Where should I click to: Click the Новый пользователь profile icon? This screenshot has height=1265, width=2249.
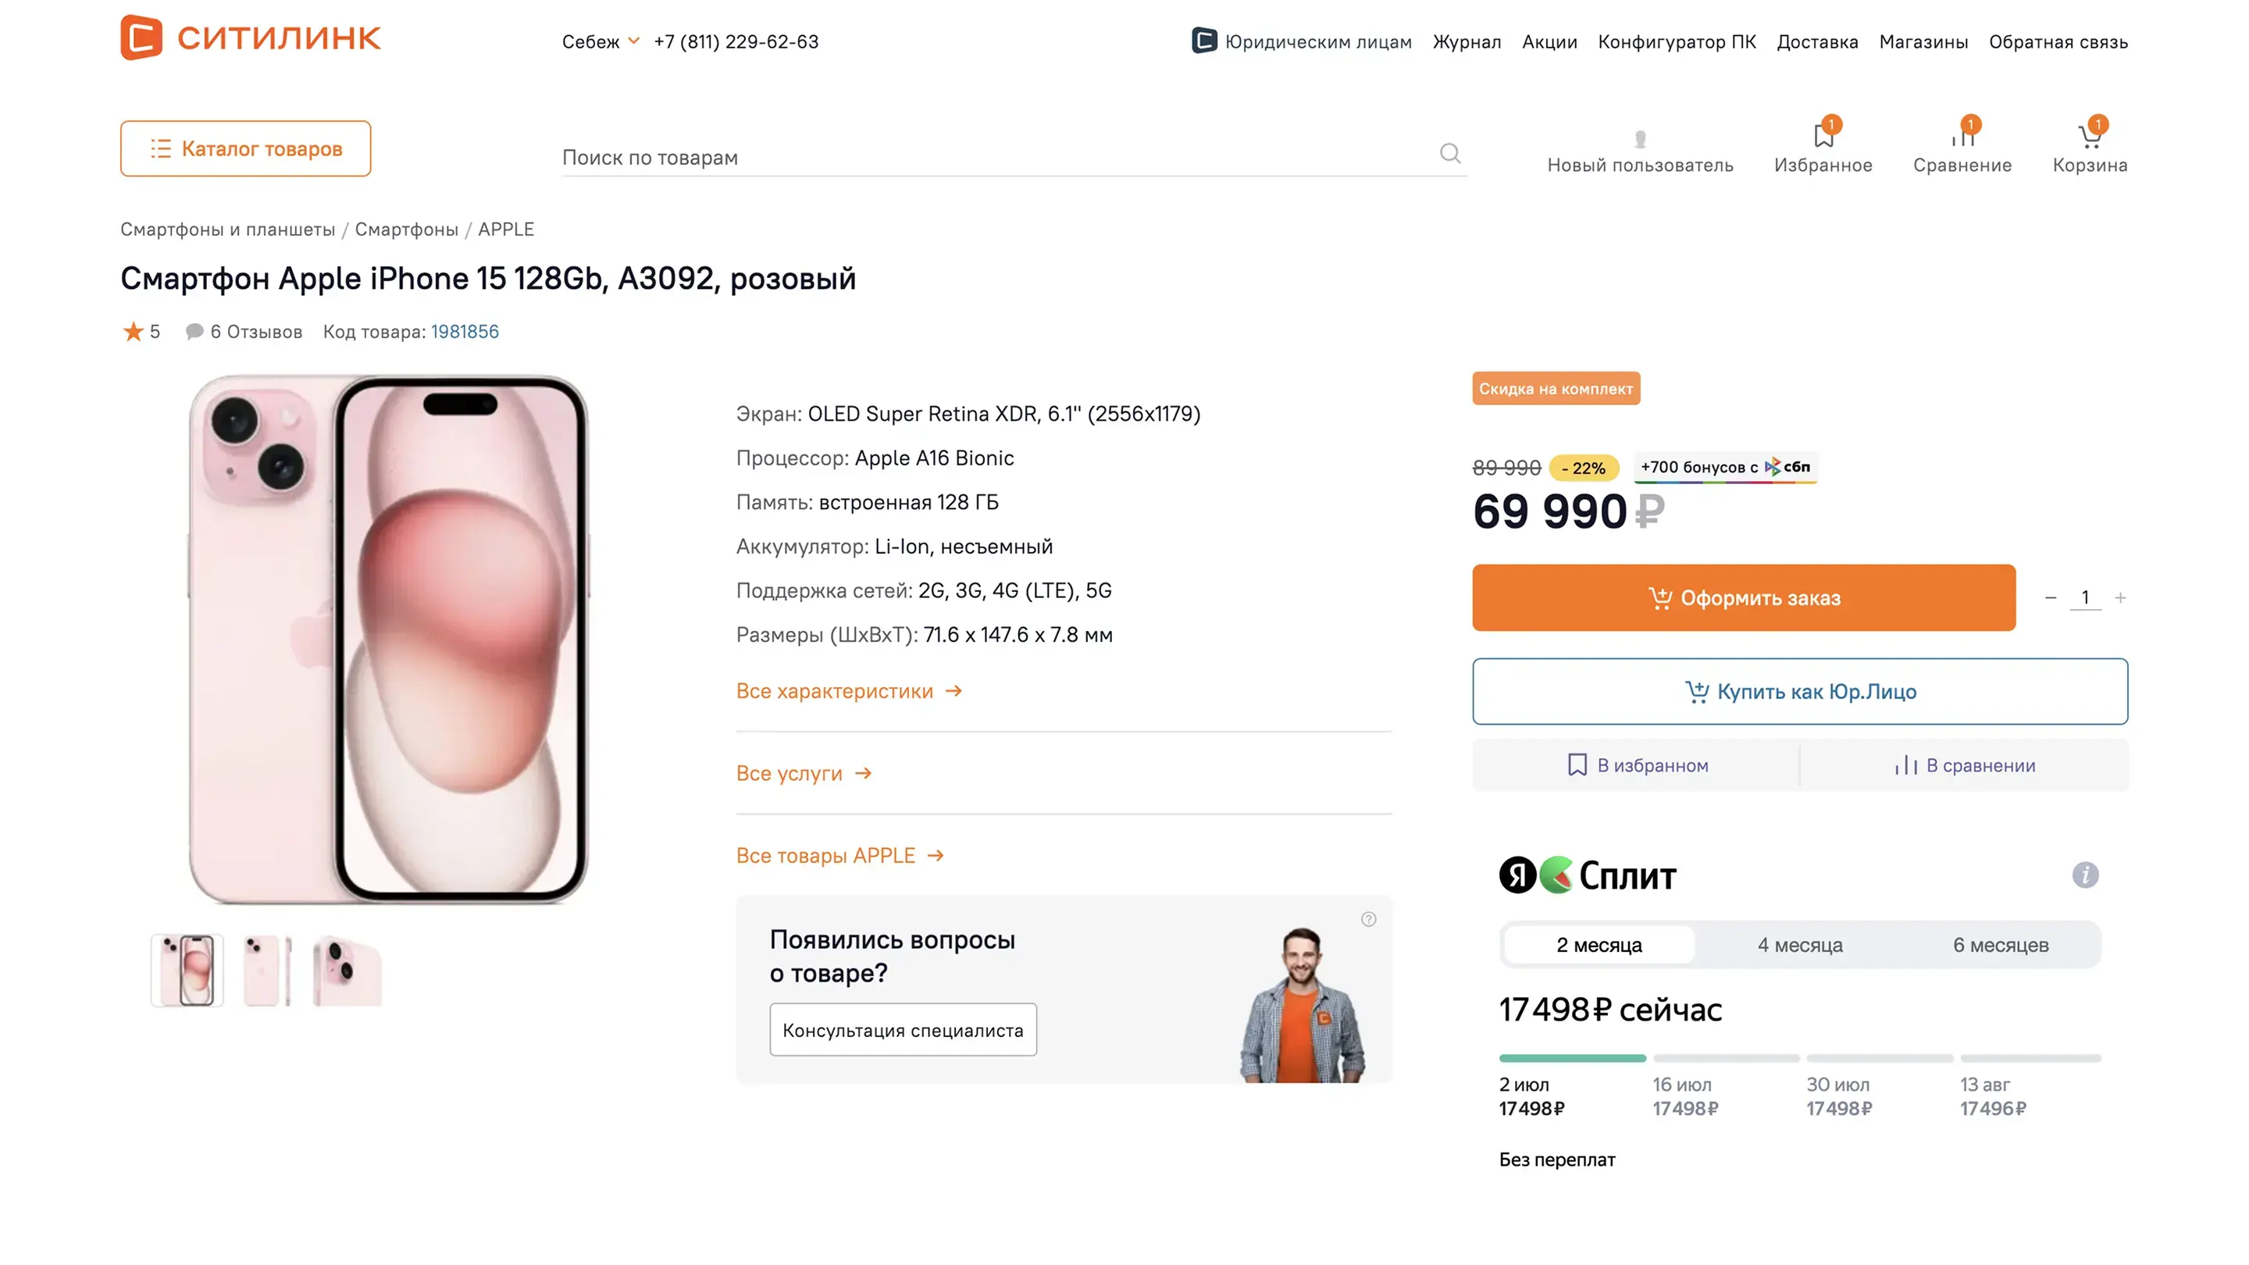[x=1640, y=140]
